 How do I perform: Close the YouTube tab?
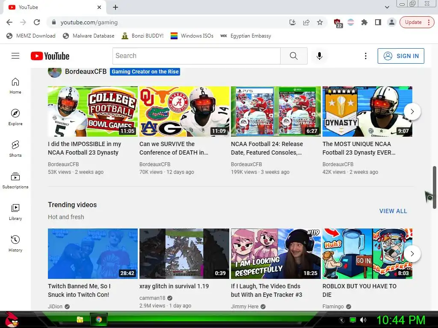(99, 7)
